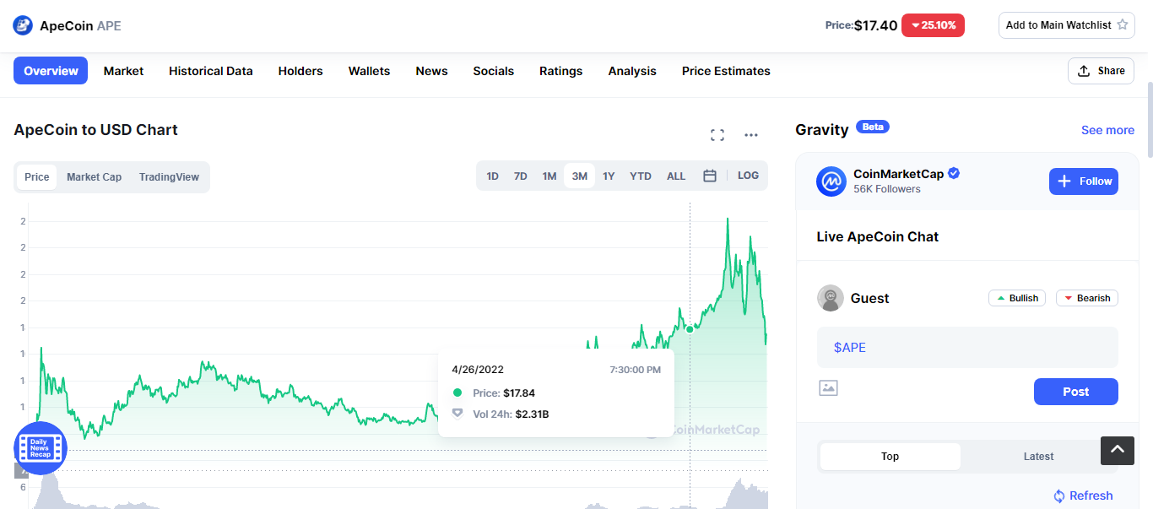The width and height of the screenshot is (1153, 509).
Task: Open the News tab
Action: click(x=431, y=71)
